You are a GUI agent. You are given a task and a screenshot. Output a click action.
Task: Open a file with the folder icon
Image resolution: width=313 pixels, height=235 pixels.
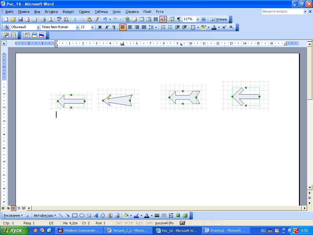point(13,19)
